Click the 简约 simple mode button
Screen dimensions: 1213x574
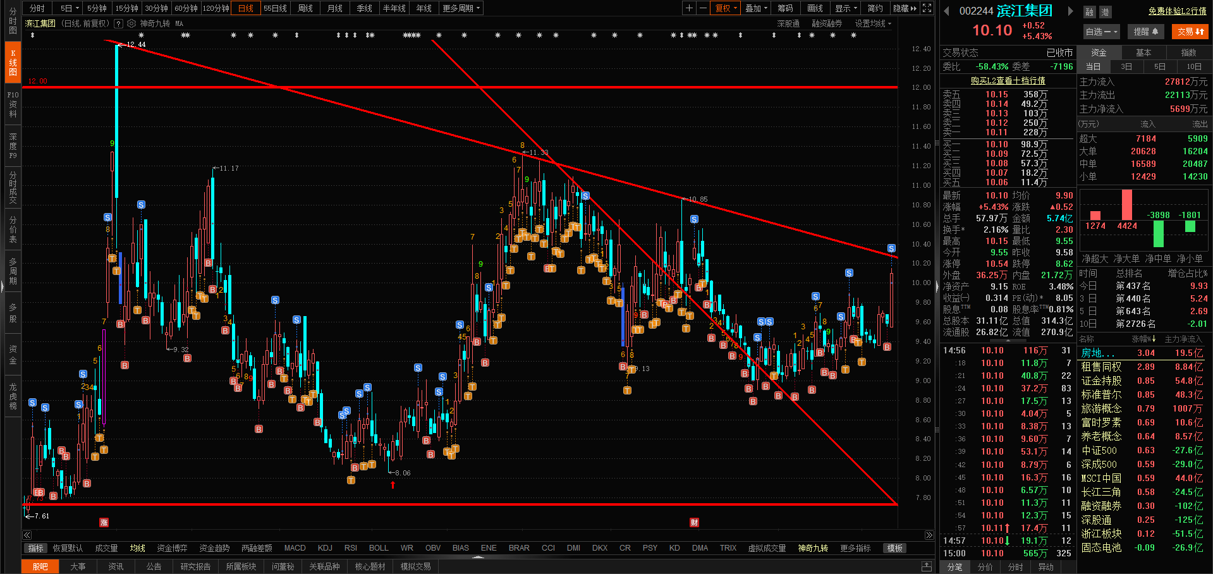pos(875,8)
